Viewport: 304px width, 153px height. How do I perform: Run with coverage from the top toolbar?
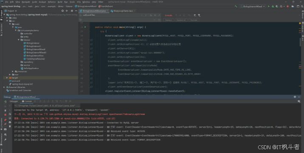click(x=277, y=6)
